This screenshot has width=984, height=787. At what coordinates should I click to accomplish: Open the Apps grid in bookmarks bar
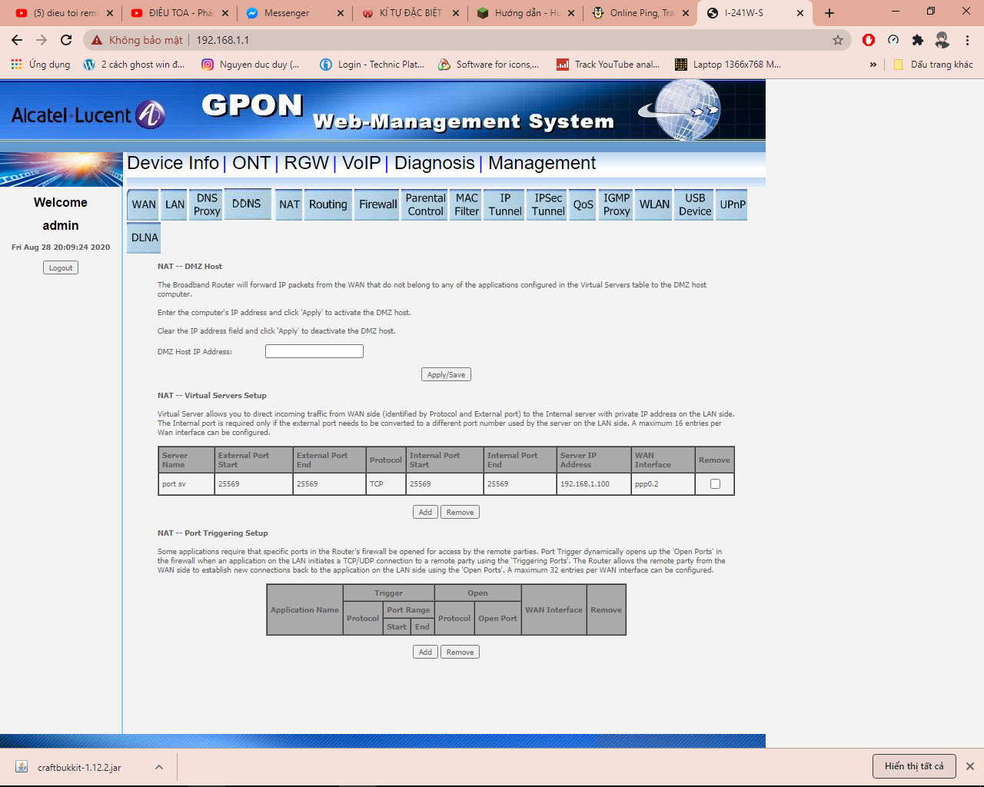pyautogui.click(x=16, y=65)
